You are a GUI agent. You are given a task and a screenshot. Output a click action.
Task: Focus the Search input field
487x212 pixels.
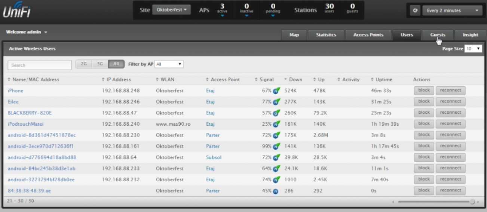click(x=40, y=65)
